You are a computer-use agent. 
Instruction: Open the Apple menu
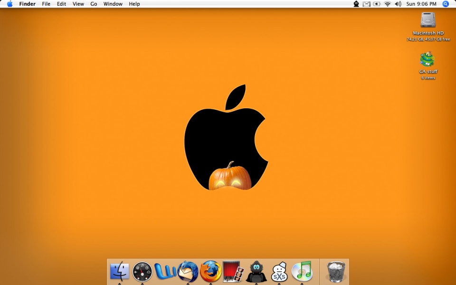pos(9,4)
